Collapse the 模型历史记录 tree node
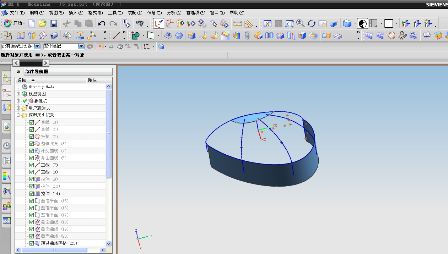 point(18,115)
